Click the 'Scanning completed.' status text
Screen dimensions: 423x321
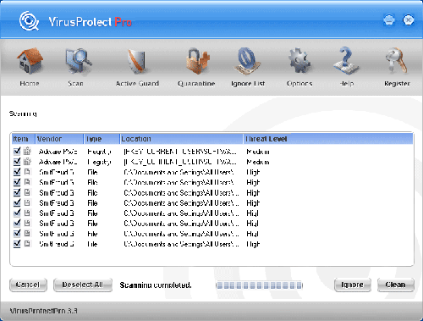pyautogui.click(x=156, y=285)
